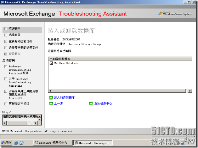This screenshot has width=198, height=148.
Task: Select the step 在恢复存储组中装入或卸除 in Steps
Action: coord(20,116)
